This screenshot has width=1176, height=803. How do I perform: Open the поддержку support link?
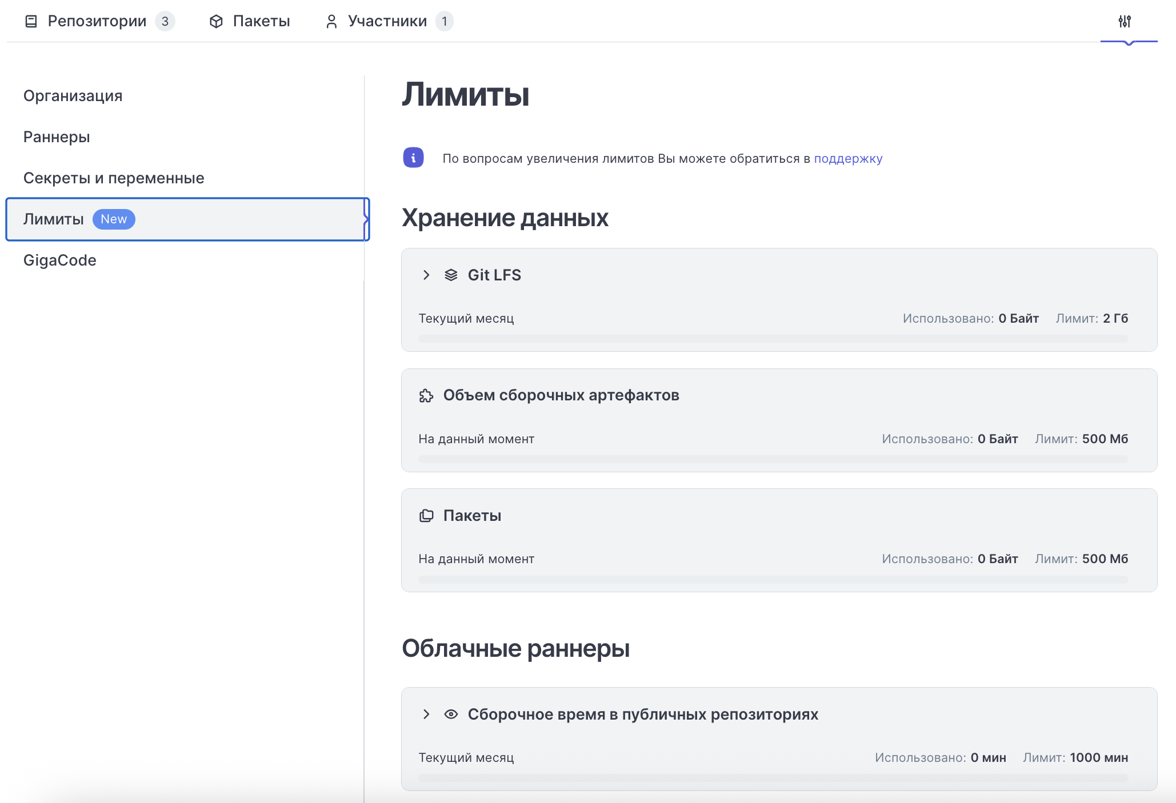(x=848, y=159)
